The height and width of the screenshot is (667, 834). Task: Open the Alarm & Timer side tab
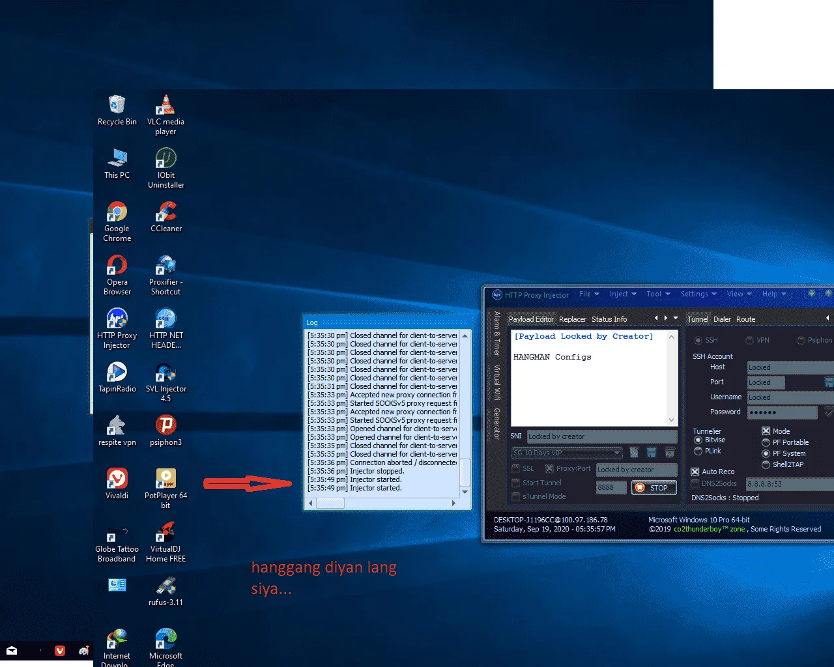click(496, 333)
